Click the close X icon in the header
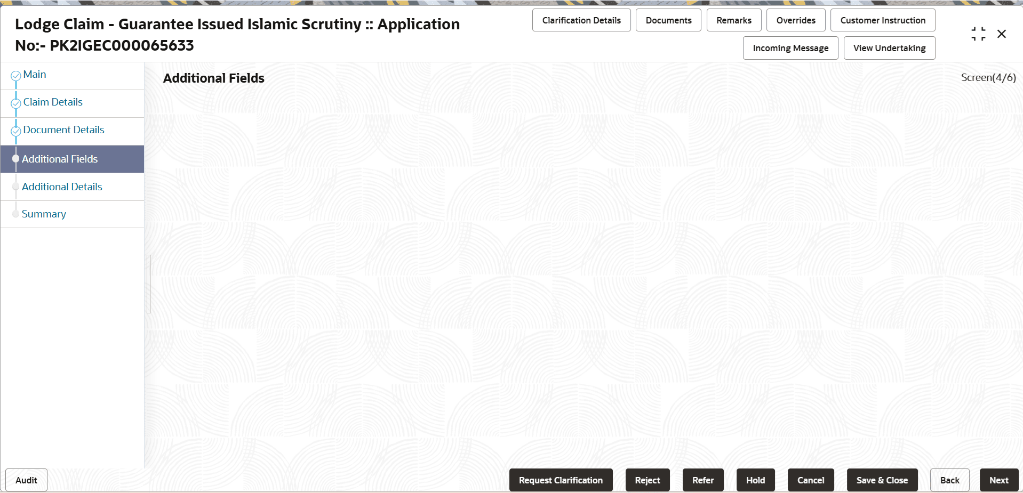This screenshot has height=493, width=1023. (x=1002, y=34)
